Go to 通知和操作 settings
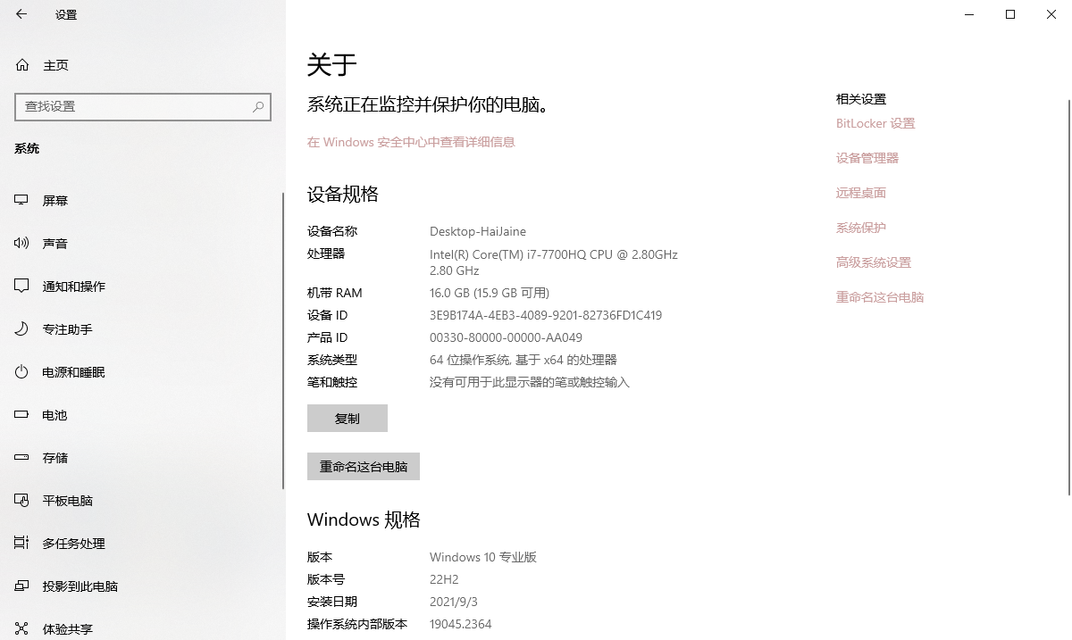Image resolution: width=1072 pixels, height=640 pixels. pyautogui.click(x=143, y=287)
